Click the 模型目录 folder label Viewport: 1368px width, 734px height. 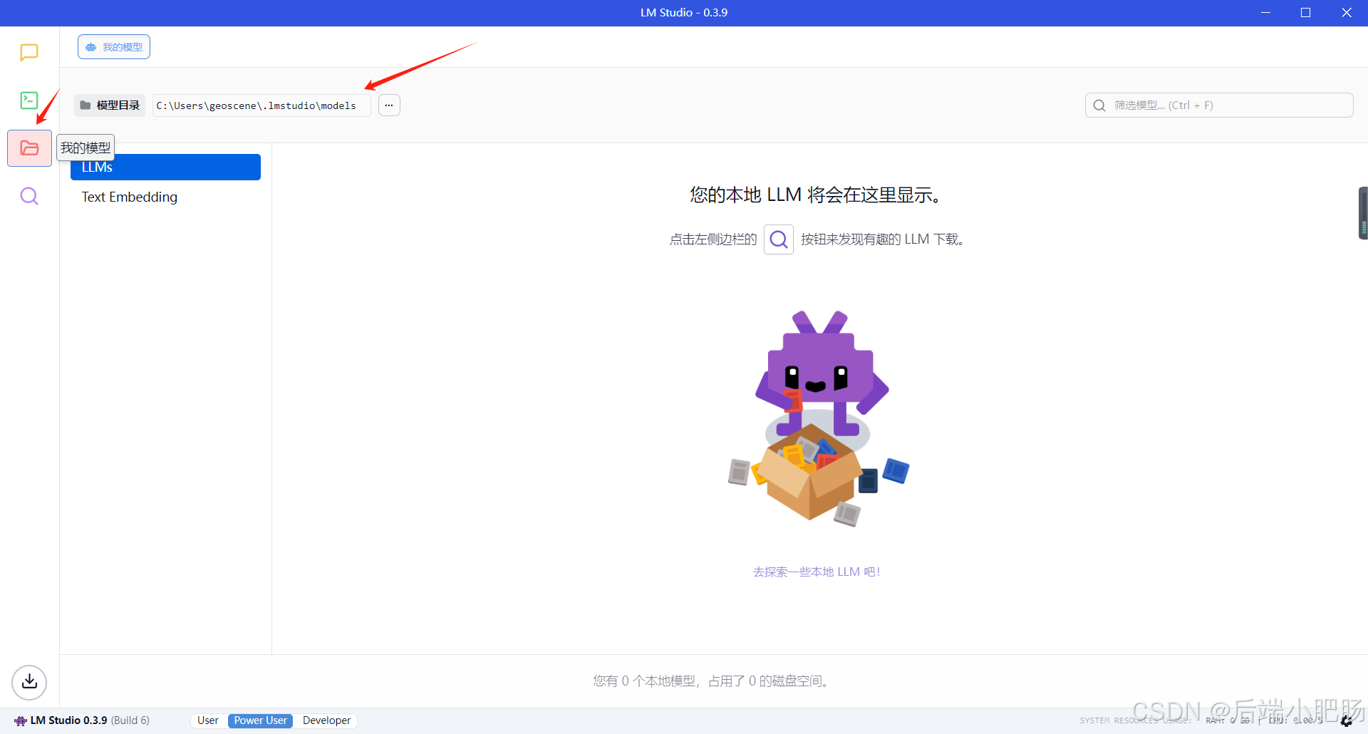(x=110, y=105)
